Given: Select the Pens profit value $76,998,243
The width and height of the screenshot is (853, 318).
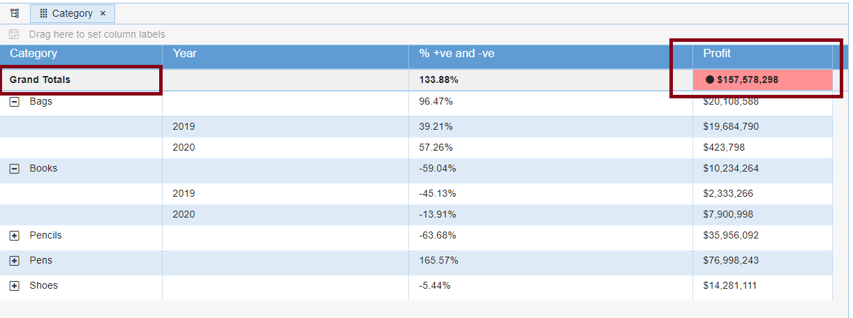Looking at the screenshot, I should [731, 261].
